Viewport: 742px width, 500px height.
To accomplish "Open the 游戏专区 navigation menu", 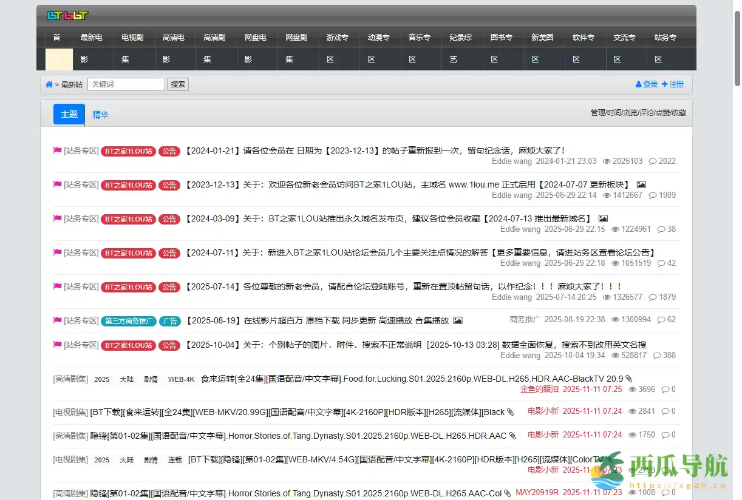I will pos(338,49).
